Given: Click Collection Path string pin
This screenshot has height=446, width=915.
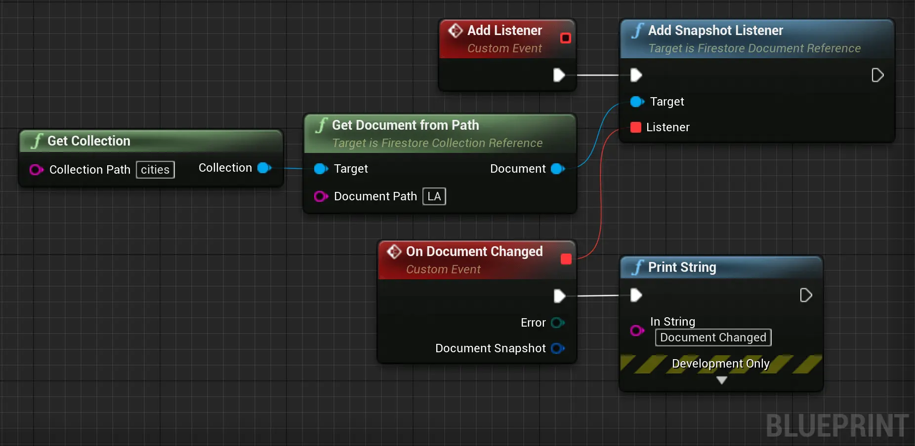Looking at the screenshot, I should coord(37,170).
